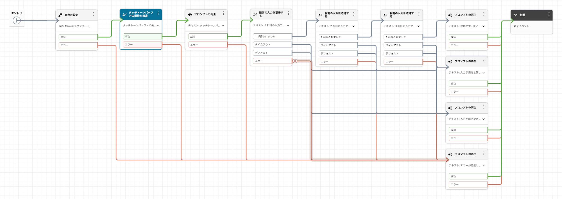Click speaker icon of the 成功です prompt block
This screenshot has height=199, width=562.
click(450, 15)
